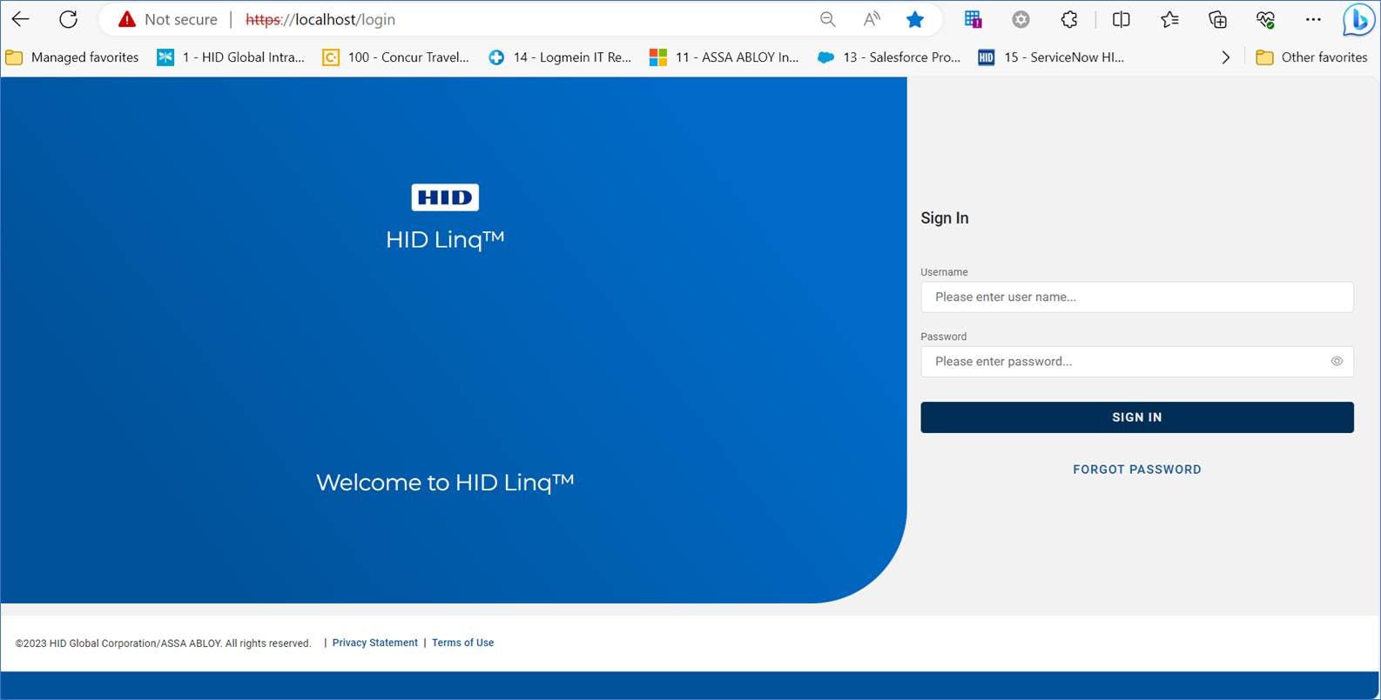The width and height of the screenshot is (1381, 700).
Task: Open the Bing Copilot sidebar icon
Action: point(1358,20)
